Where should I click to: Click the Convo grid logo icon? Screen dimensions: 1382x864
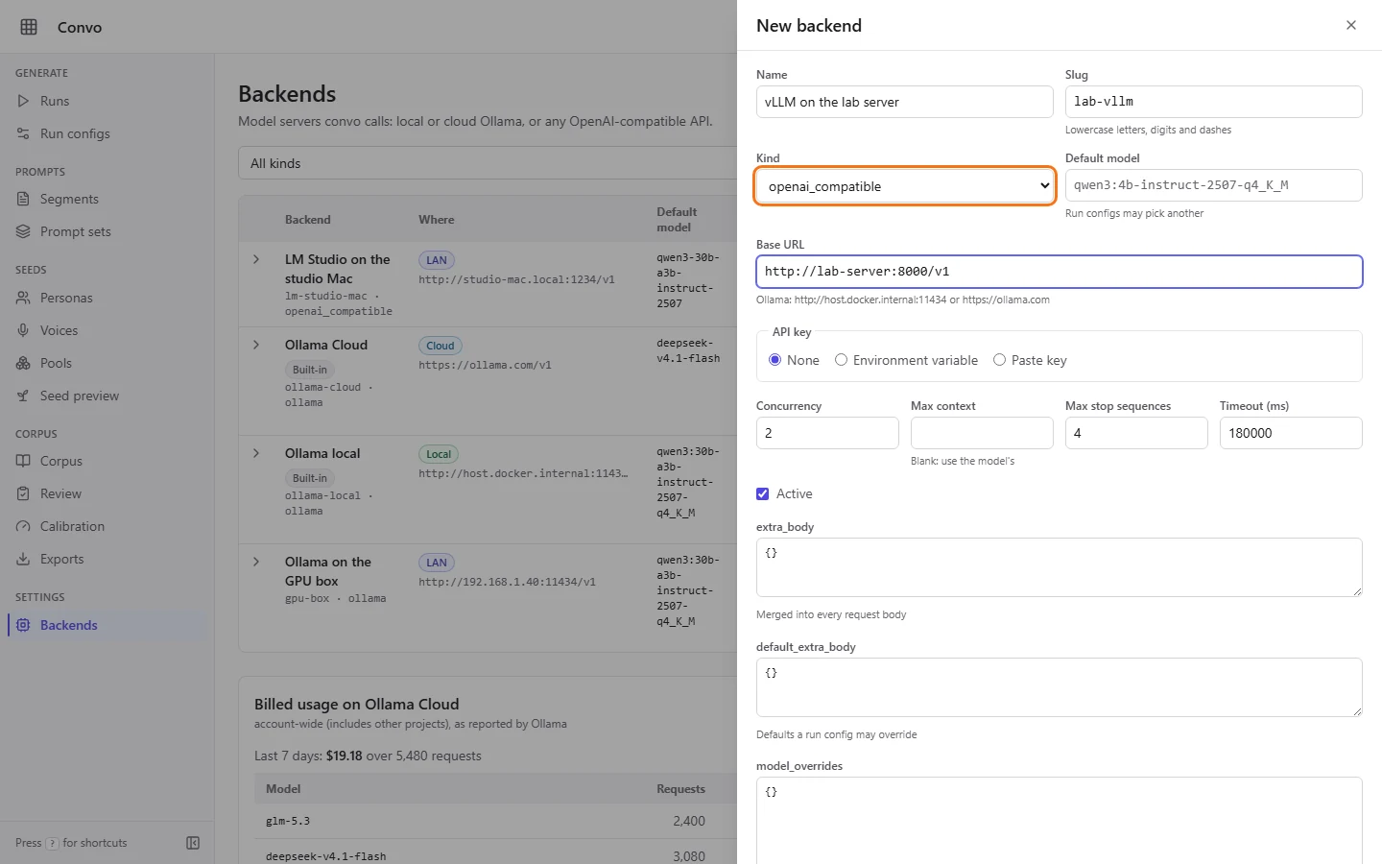(29, 27)
